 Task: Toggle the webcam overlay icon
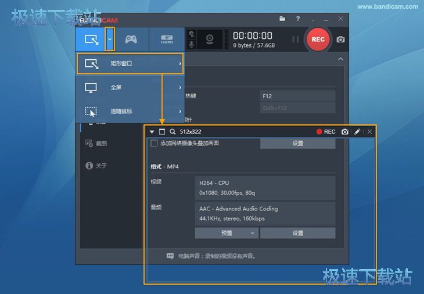tap(210, 40)
